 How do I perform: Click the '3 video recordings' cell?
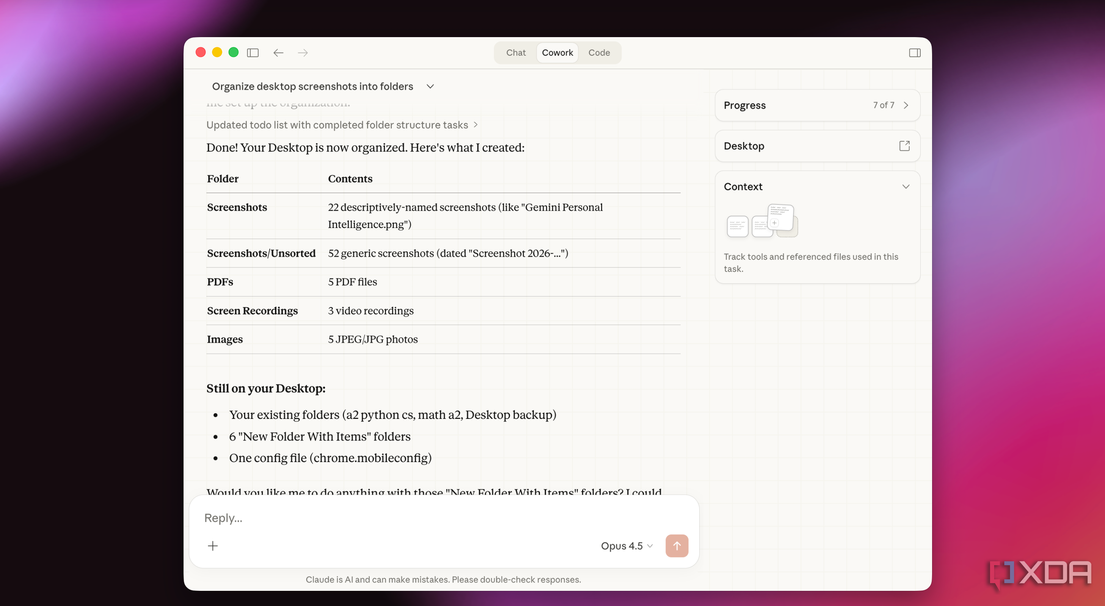[370, 310]
